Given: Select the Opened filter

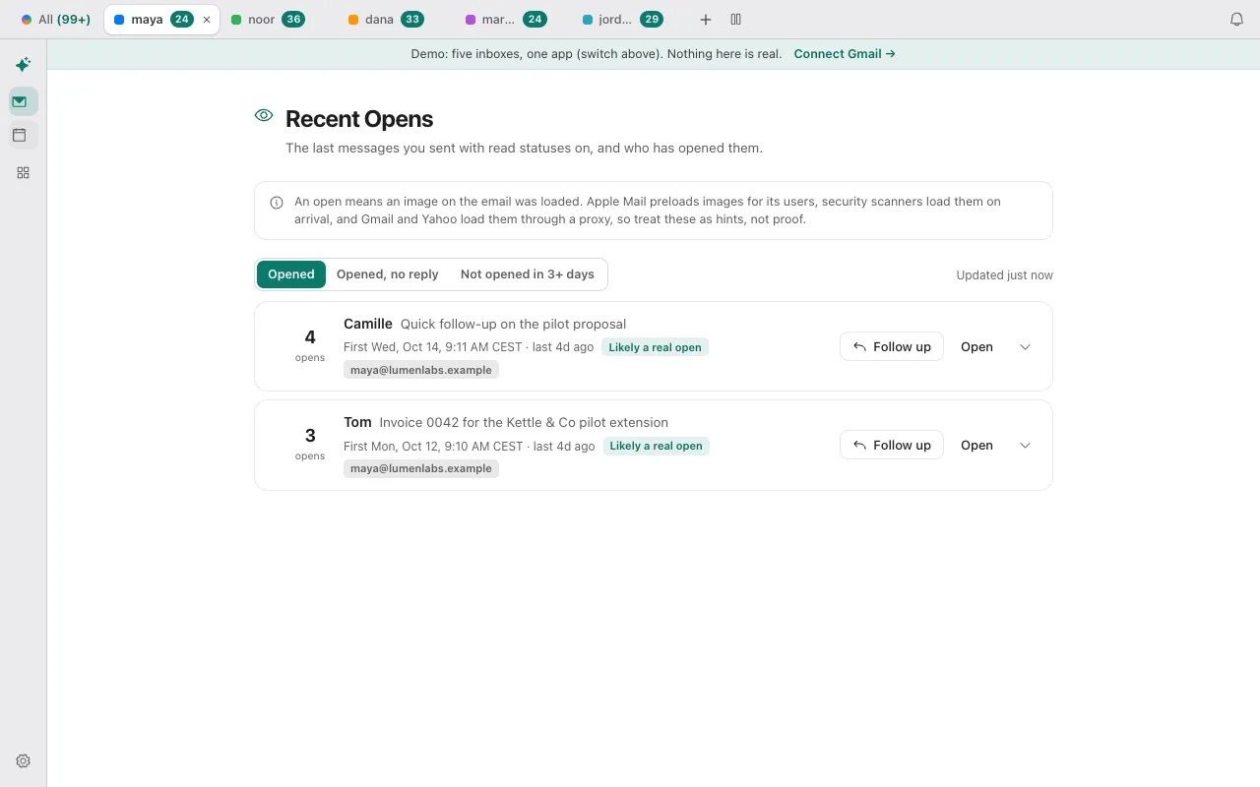Looking at the screenshot, I should click(291, 274).
